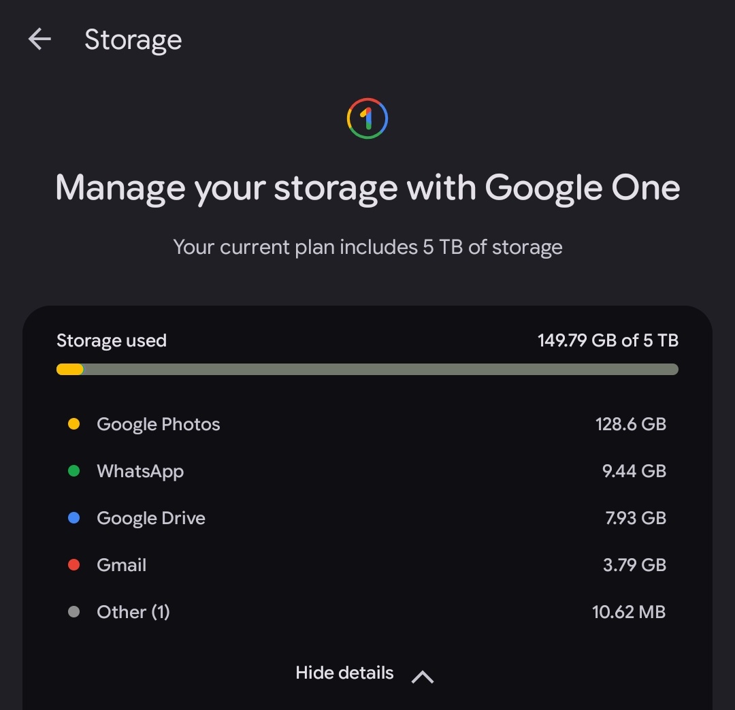Select the Gmail storage entry
Image resolution: width=735 pixels, height=710 pixels.
tap(367, 564)
